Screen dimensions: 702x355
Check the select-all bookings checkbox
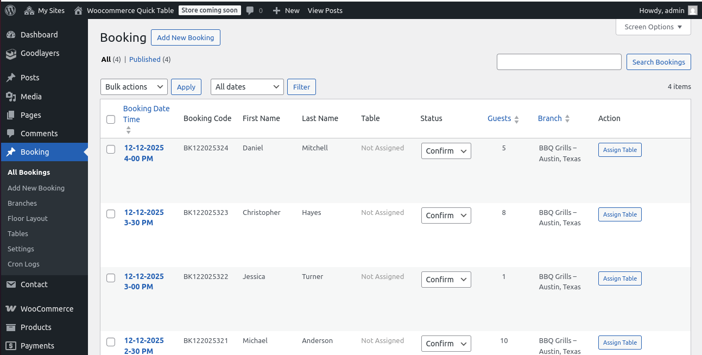(111, 119)
